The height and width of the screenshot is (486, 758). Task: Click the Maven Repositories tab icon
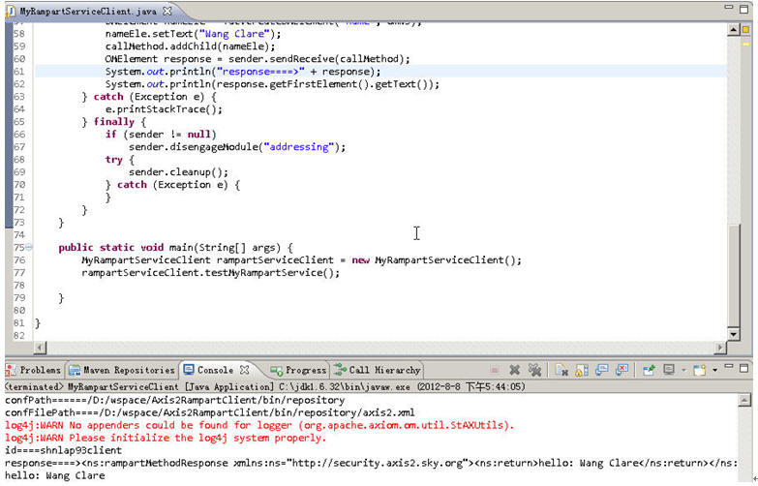(x=75, y=371)
